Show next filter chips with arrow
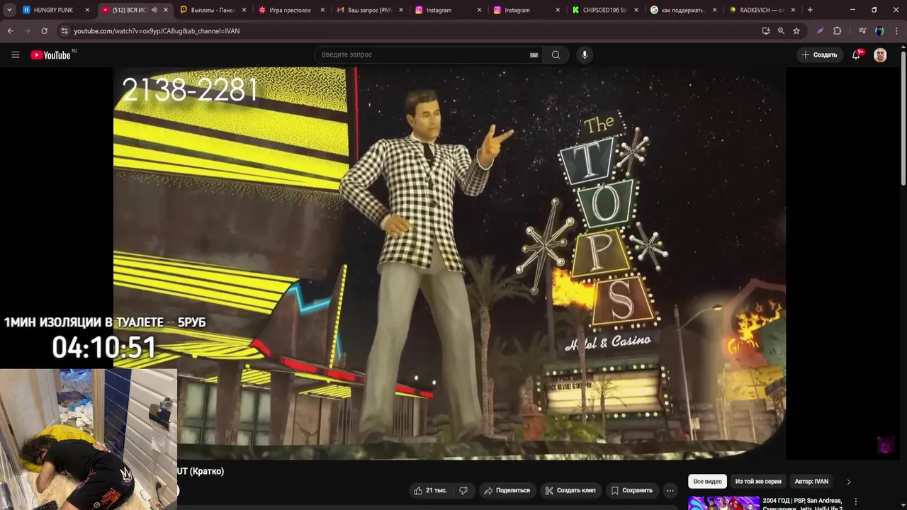The width and height of the screenshot is (907, 510). pyautogui.click(x=848, y=482)
